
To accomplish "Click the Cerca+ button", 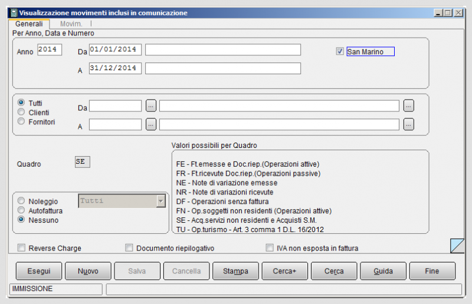I will pyautogui.click(x=285, y=271).
